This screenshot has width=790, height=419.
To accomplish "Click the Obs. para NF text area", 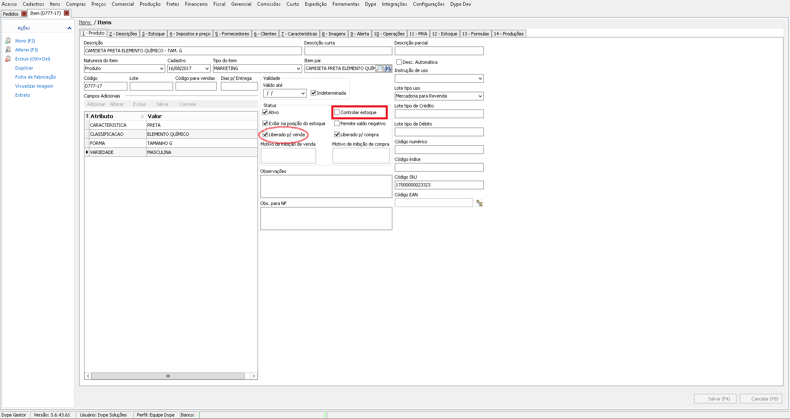I will coord(326,219).
